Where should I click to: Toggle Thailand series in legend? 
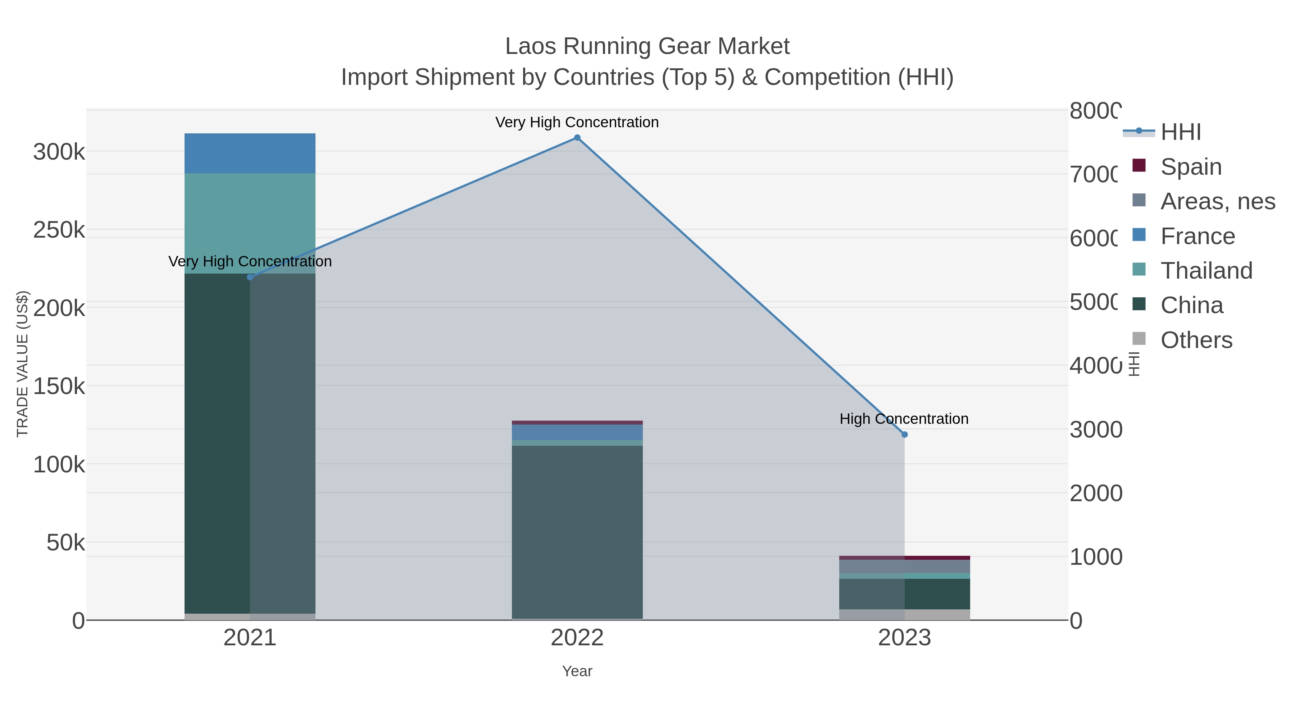coord(1192,271)
